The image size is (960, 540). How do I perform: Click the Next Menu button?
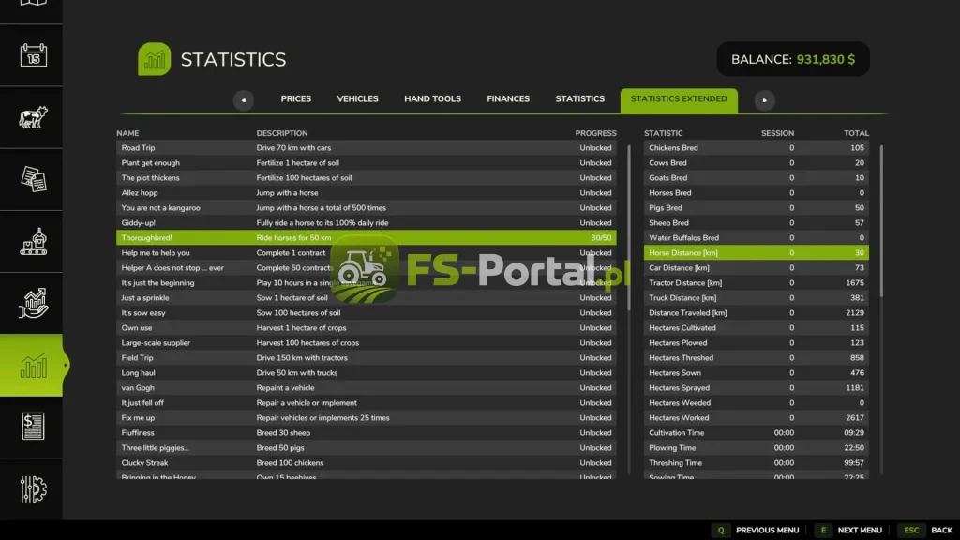coord(849,531)
